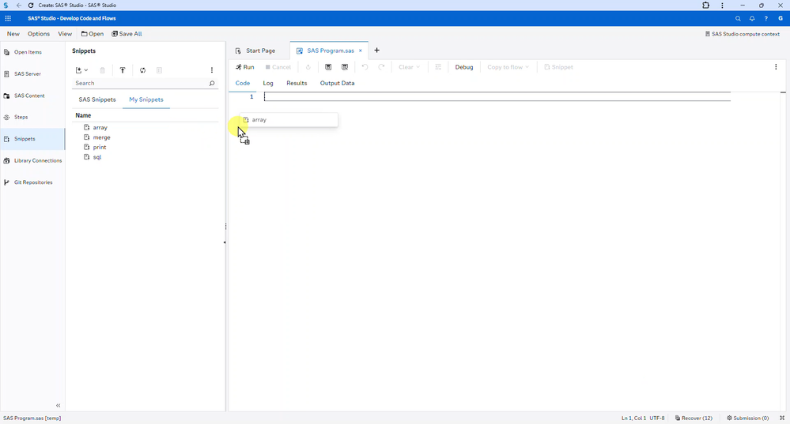Click the save program icon
Image resolution: width=790 pixels, height=424 pixels.
pyautogui.click(x=328, y=67)
